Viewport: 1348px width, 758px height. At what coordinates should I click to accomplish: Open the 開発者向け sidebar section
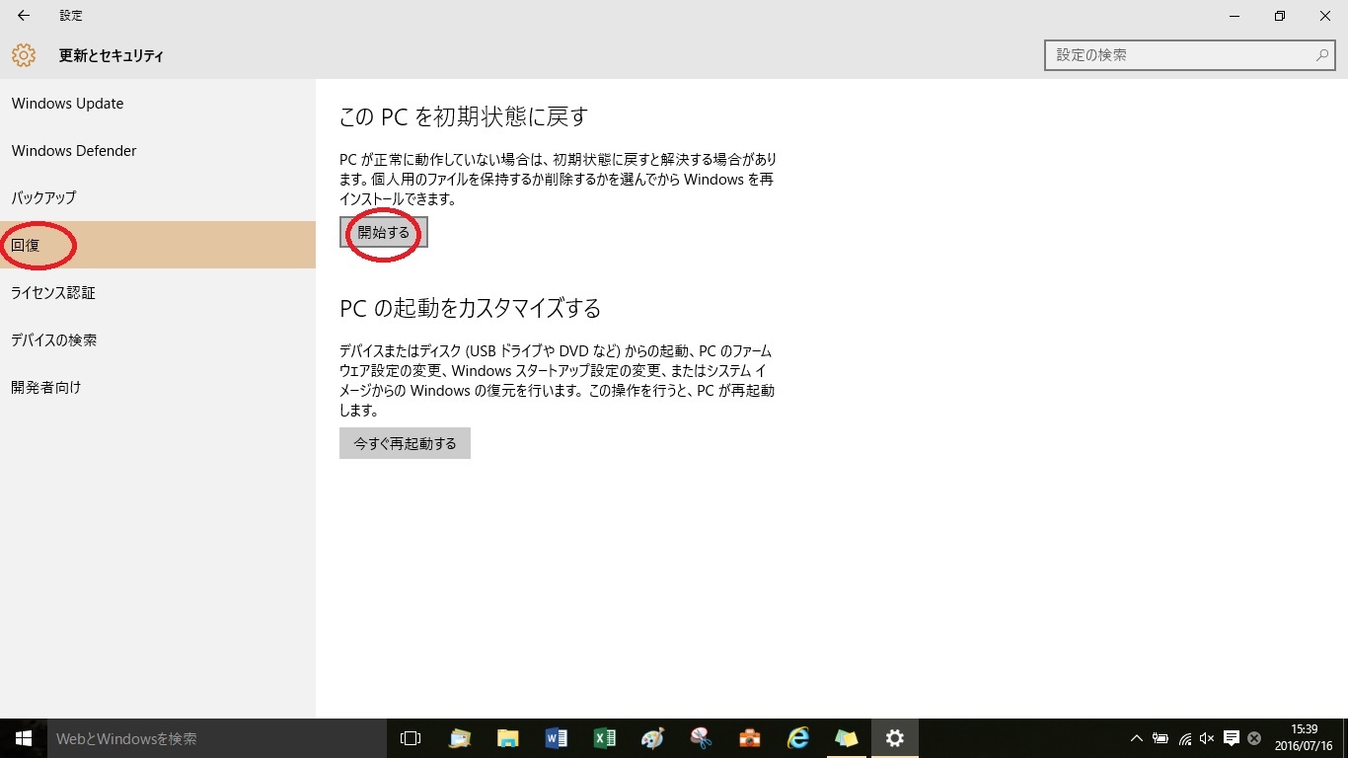pos(158,387)
